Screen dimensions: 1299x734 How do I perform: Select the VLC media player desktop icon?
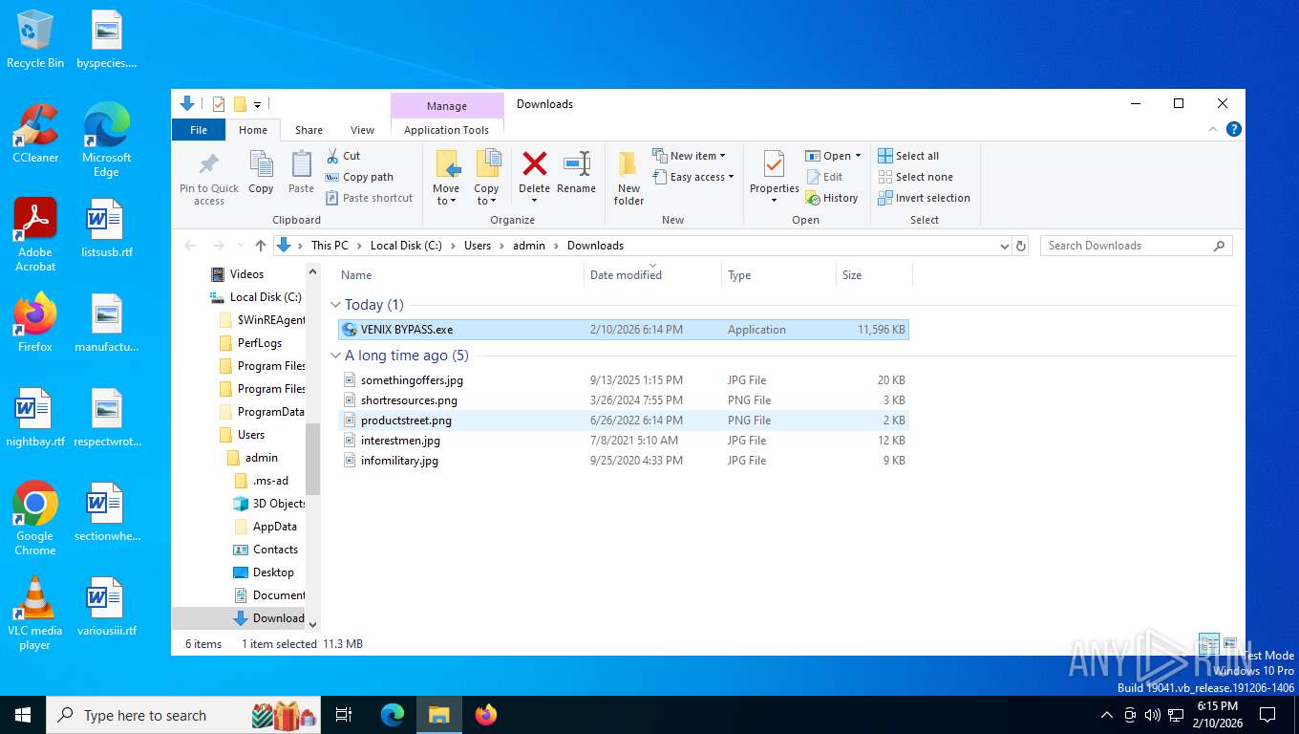35,613
